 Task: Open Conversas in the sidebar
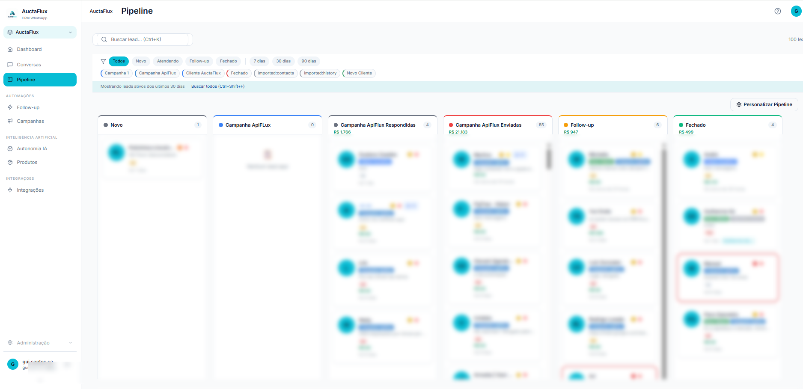40,65
